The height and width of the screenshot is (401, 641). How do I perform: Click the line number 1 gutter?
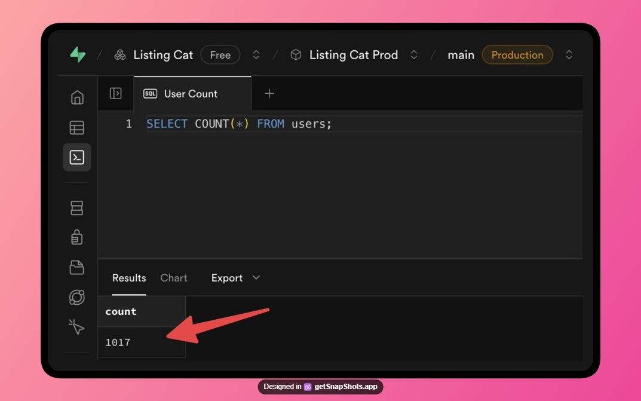click(129, 124)
